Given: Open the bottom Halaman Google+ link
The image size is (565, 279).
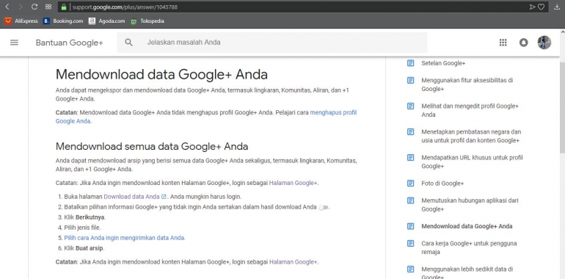Looking at the screenshot, I should click(x=294, y=262).
